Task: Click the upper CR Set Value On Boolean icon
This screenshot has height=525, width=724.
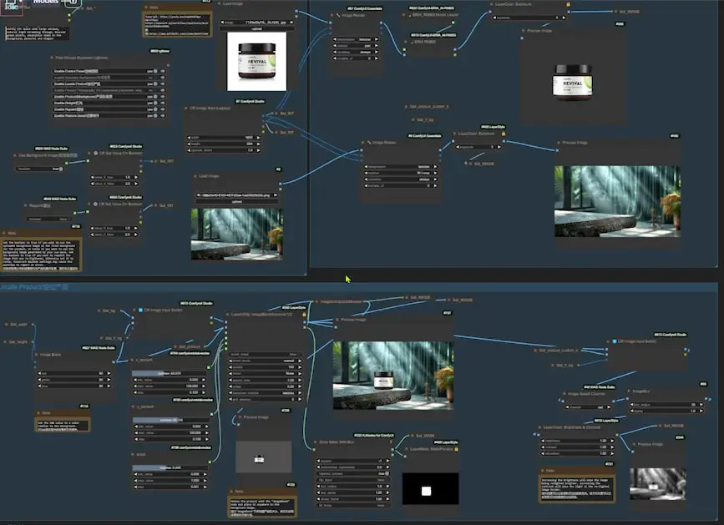Action: pos(95,153)
